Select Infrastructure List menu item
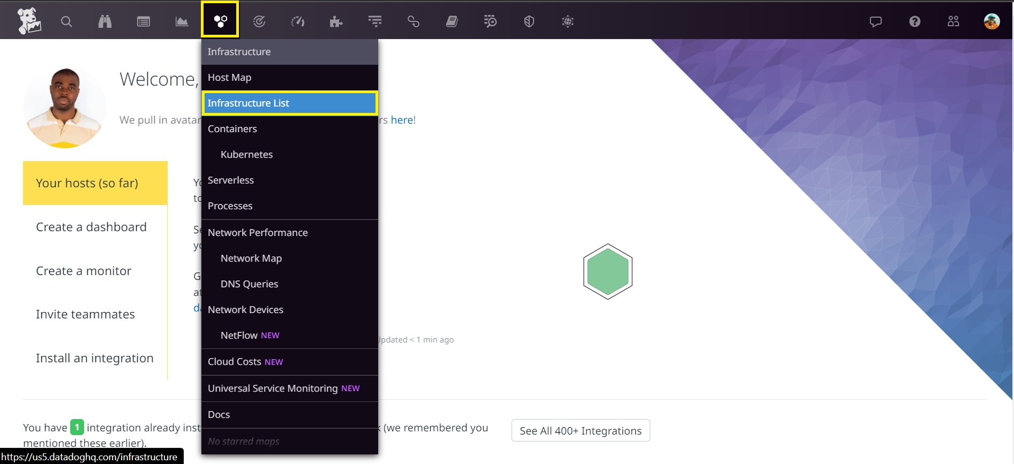 pyautogui.click(x=290, y=103)
